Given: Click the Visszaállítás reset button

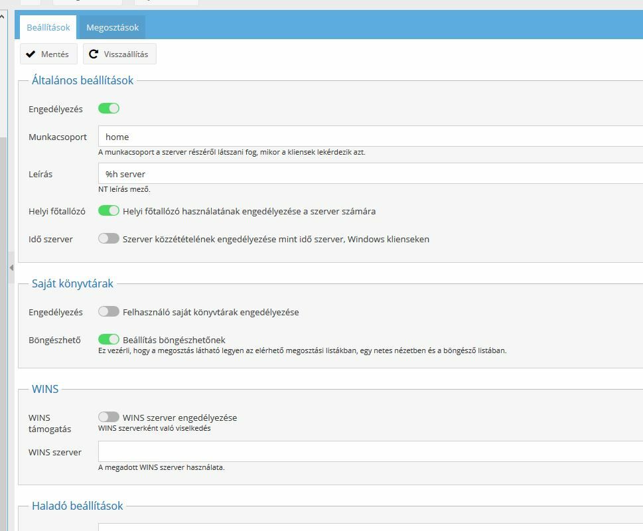Looking at the screenshot, I should (x=119, y=54).
